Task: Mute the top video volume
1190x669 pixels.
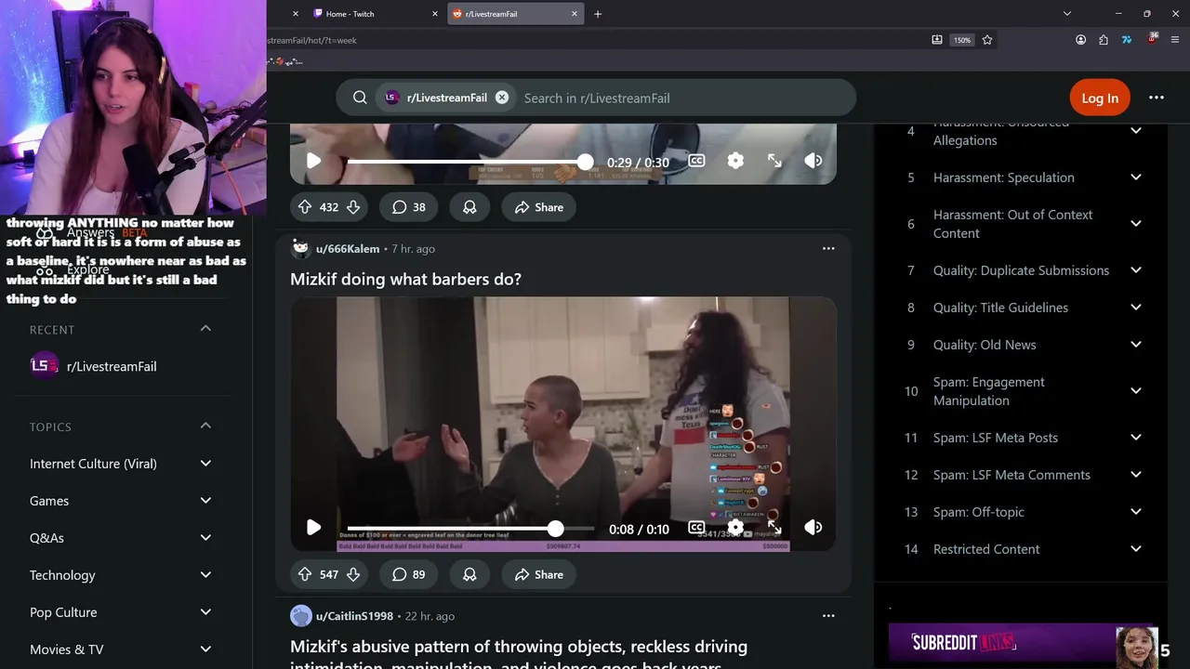Action: pos(813,161)
